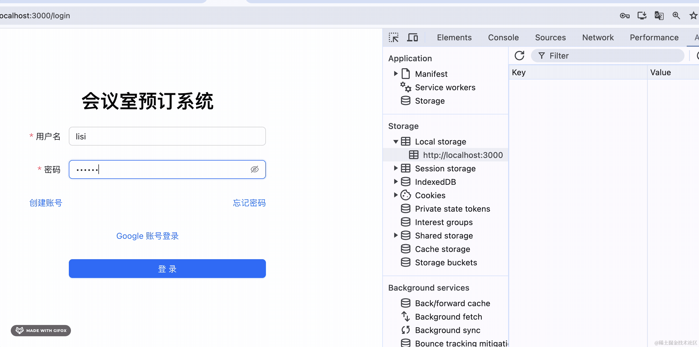Collapse the Local storage tree

pyautogui.click(x=396, y=142)
